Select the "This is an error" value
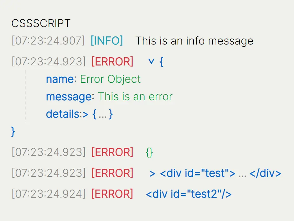 click(x=135, y=96)
